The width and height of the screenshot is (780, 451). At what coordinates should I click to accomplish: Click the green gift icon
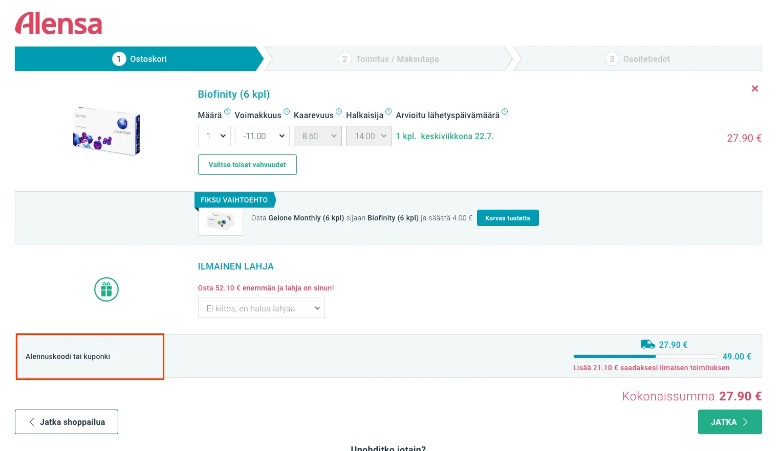click(x=106, y=289)
